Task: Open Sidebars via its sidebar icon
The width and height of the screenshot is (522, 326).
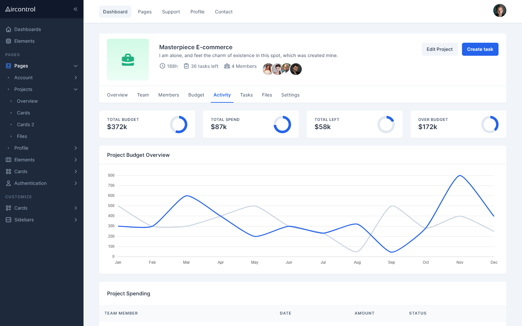Action: [8, 220]
